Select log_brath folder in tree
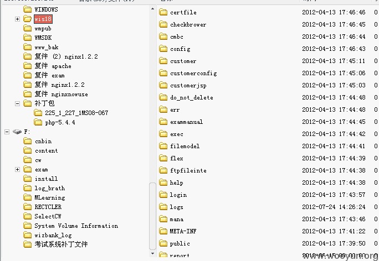The width and height of the screenshot is (379, 261). 50,189
